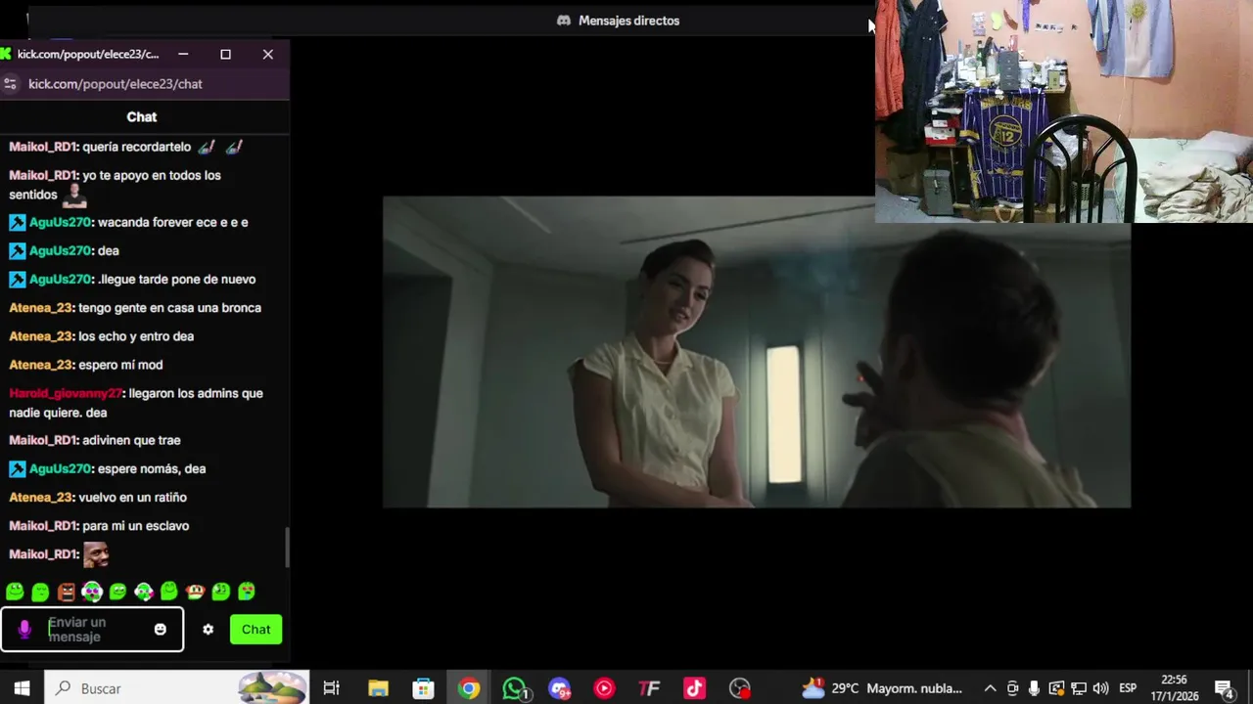Viewport: 1253px width, 704px height.
Task: Click the emote after 'sentidos' in Maikol_RD1 message
Action: click(x=74, y=196)
